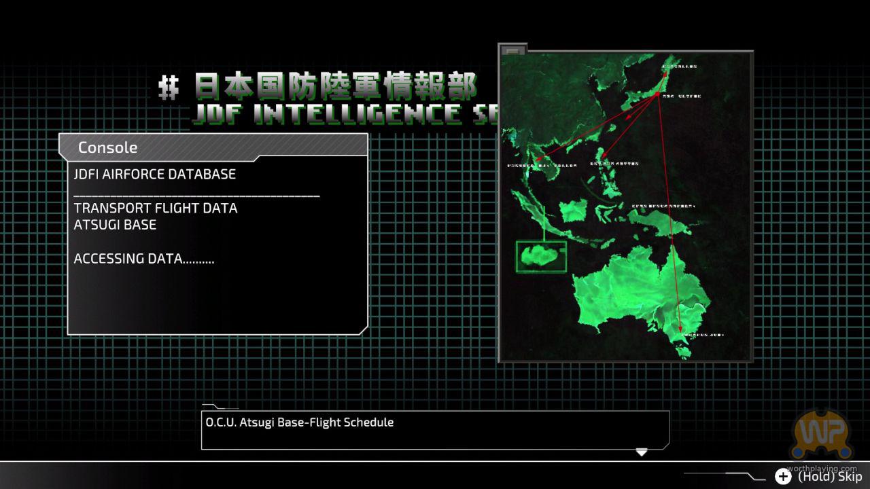Click the ATSUGI BASE line
This screenshot has width=870, height=489.
[115, 225]
